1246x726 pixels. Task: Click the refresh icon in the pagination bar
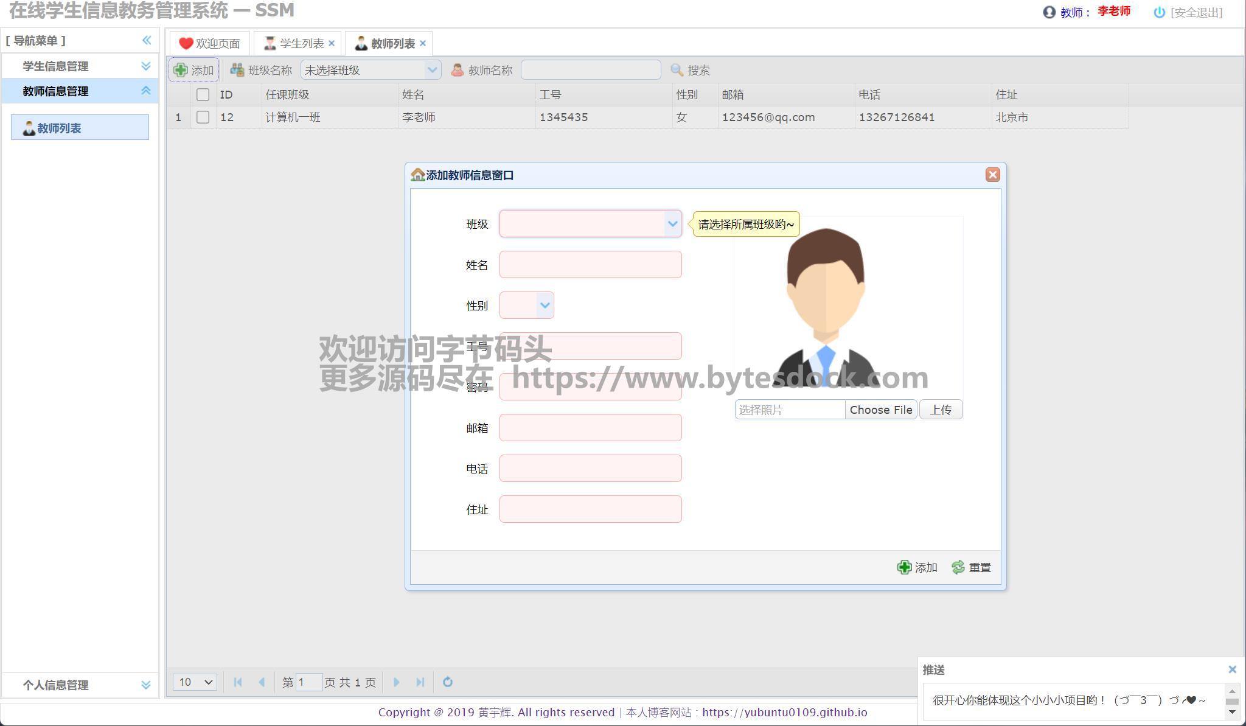(x=448, y=682)
